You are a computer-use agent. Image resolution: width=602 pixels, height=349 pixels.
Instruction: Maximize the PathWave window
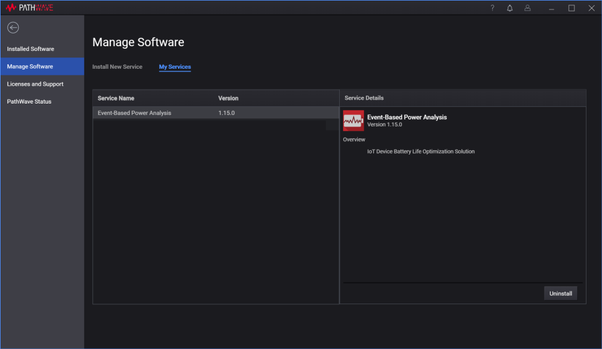(x=571, y=8)
